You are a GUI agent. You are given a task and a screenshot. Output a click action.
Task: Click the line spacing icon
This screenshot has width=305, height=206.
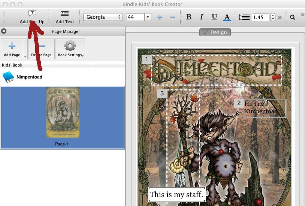pos(244,17)
